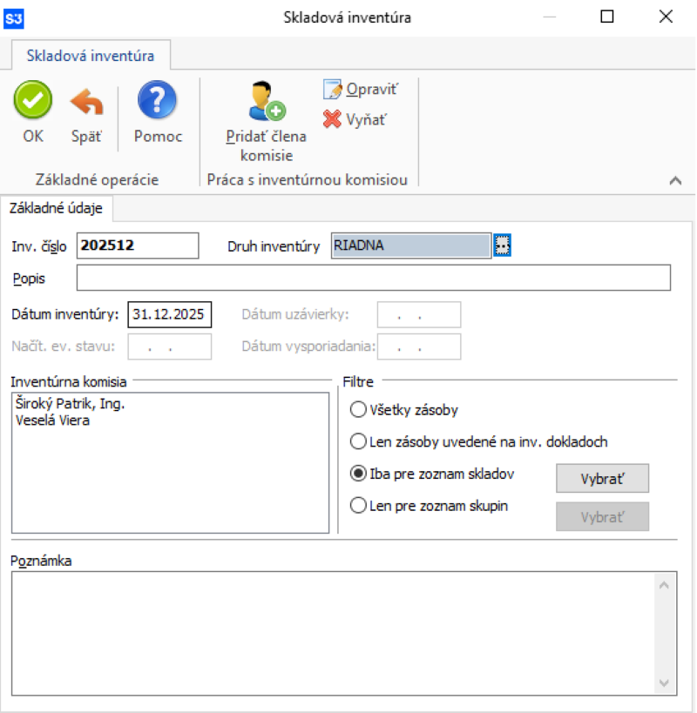Select Len zásoby uvedené na inv. dokladoch
Image resolution: width=697 pixels, height=713 pixels.
tap(357, 441)
